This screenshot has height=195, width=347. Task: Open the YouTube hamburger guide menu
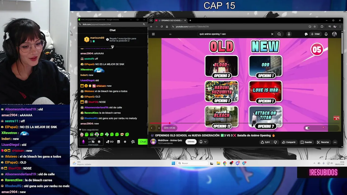pyautogui.click(x=153, y=34)
